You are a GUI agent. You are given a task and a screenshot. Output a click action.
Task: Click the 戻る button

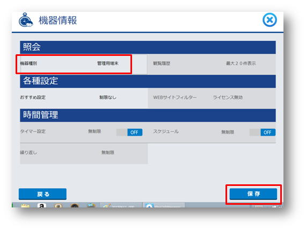click(42, 194)
